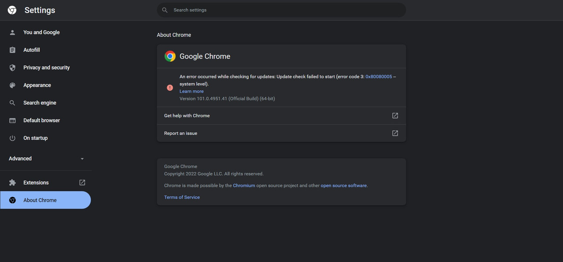Click the red update error icon
The width and height of the screenshot is (563, 262).
170,88
